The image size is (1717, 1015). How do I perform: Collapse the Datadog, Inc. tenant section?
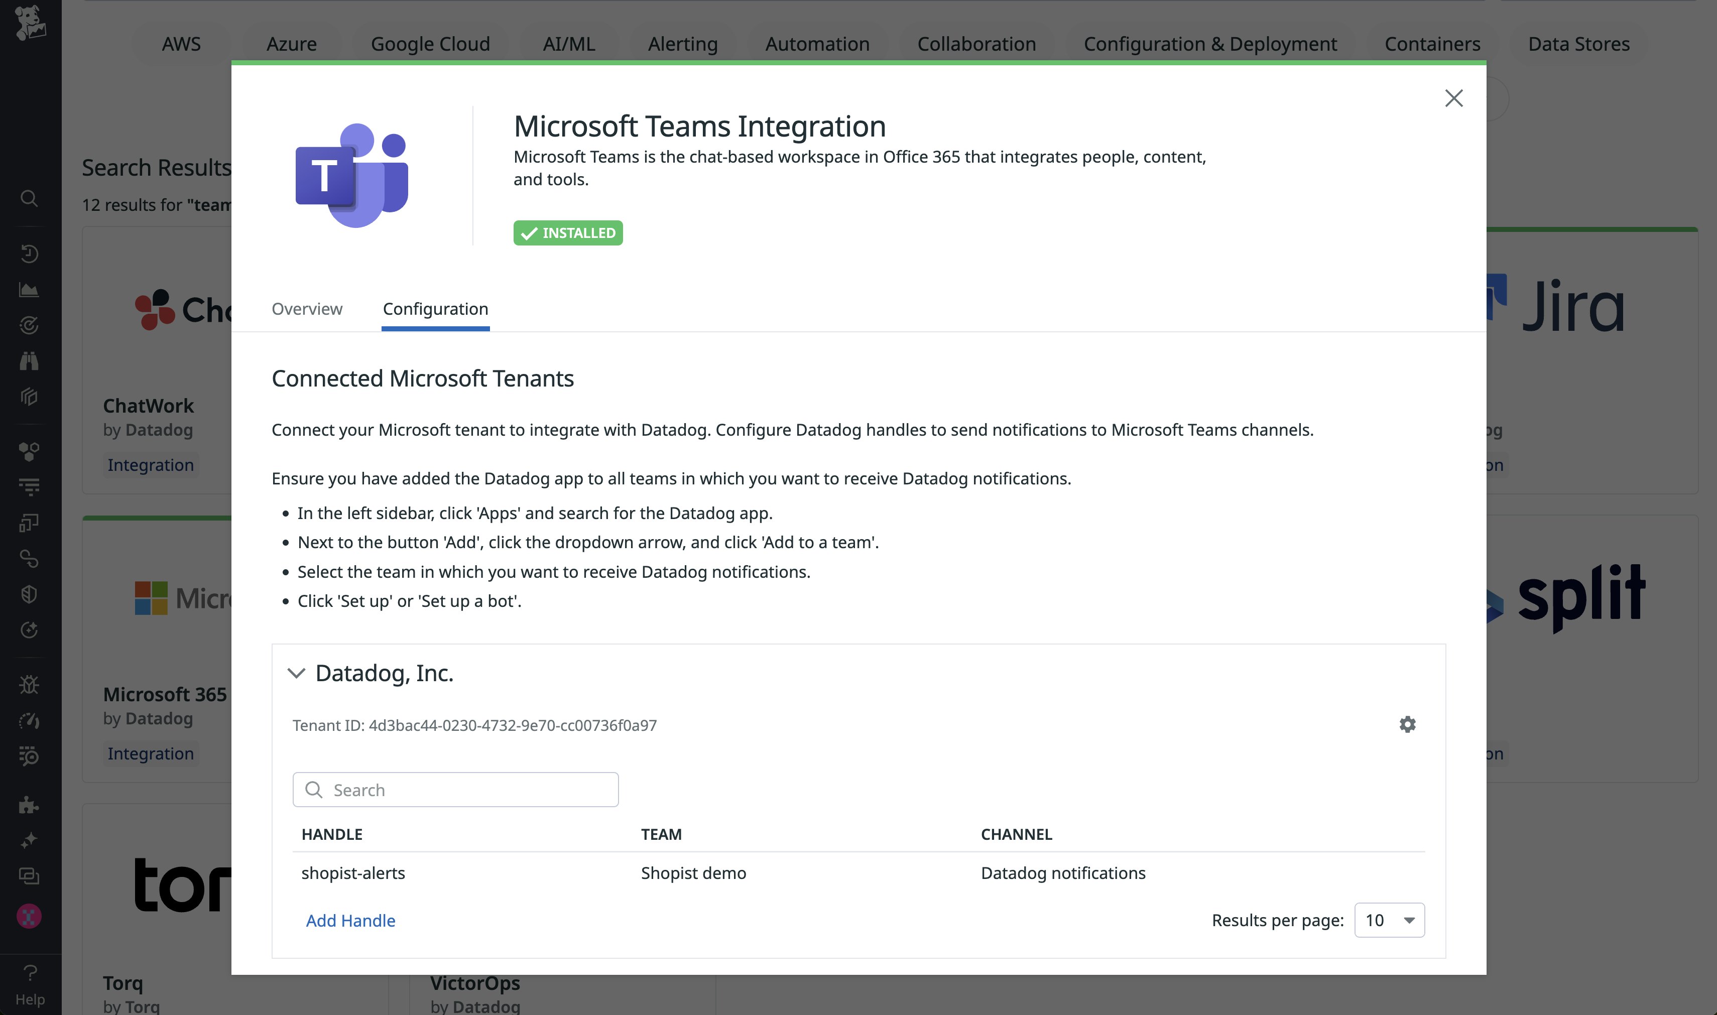coord(297,673)
